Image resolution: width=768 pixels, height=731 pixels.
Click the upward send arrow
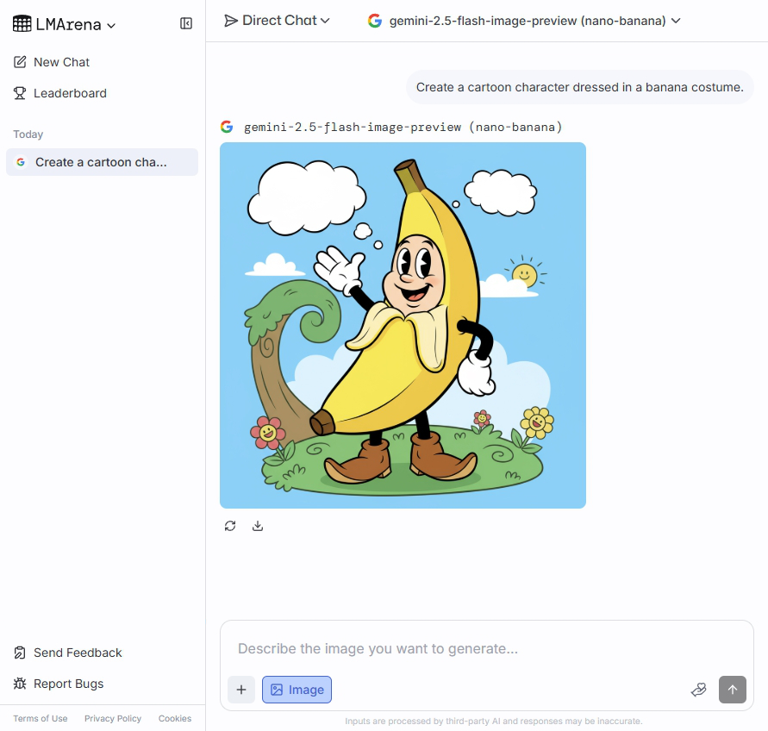732,690
